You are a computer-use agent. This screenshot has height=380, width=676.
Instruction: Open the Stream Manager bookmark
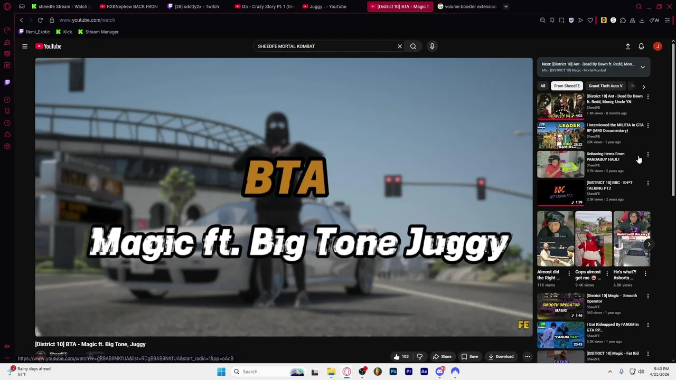point(98,32)
